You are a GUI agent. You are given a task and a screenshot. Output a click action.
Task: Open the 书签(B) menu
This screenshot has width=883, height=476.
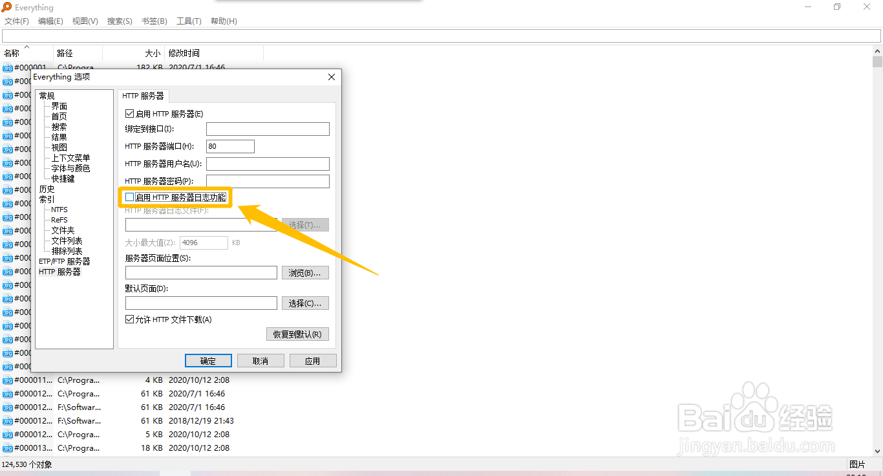tap(154, 21)
